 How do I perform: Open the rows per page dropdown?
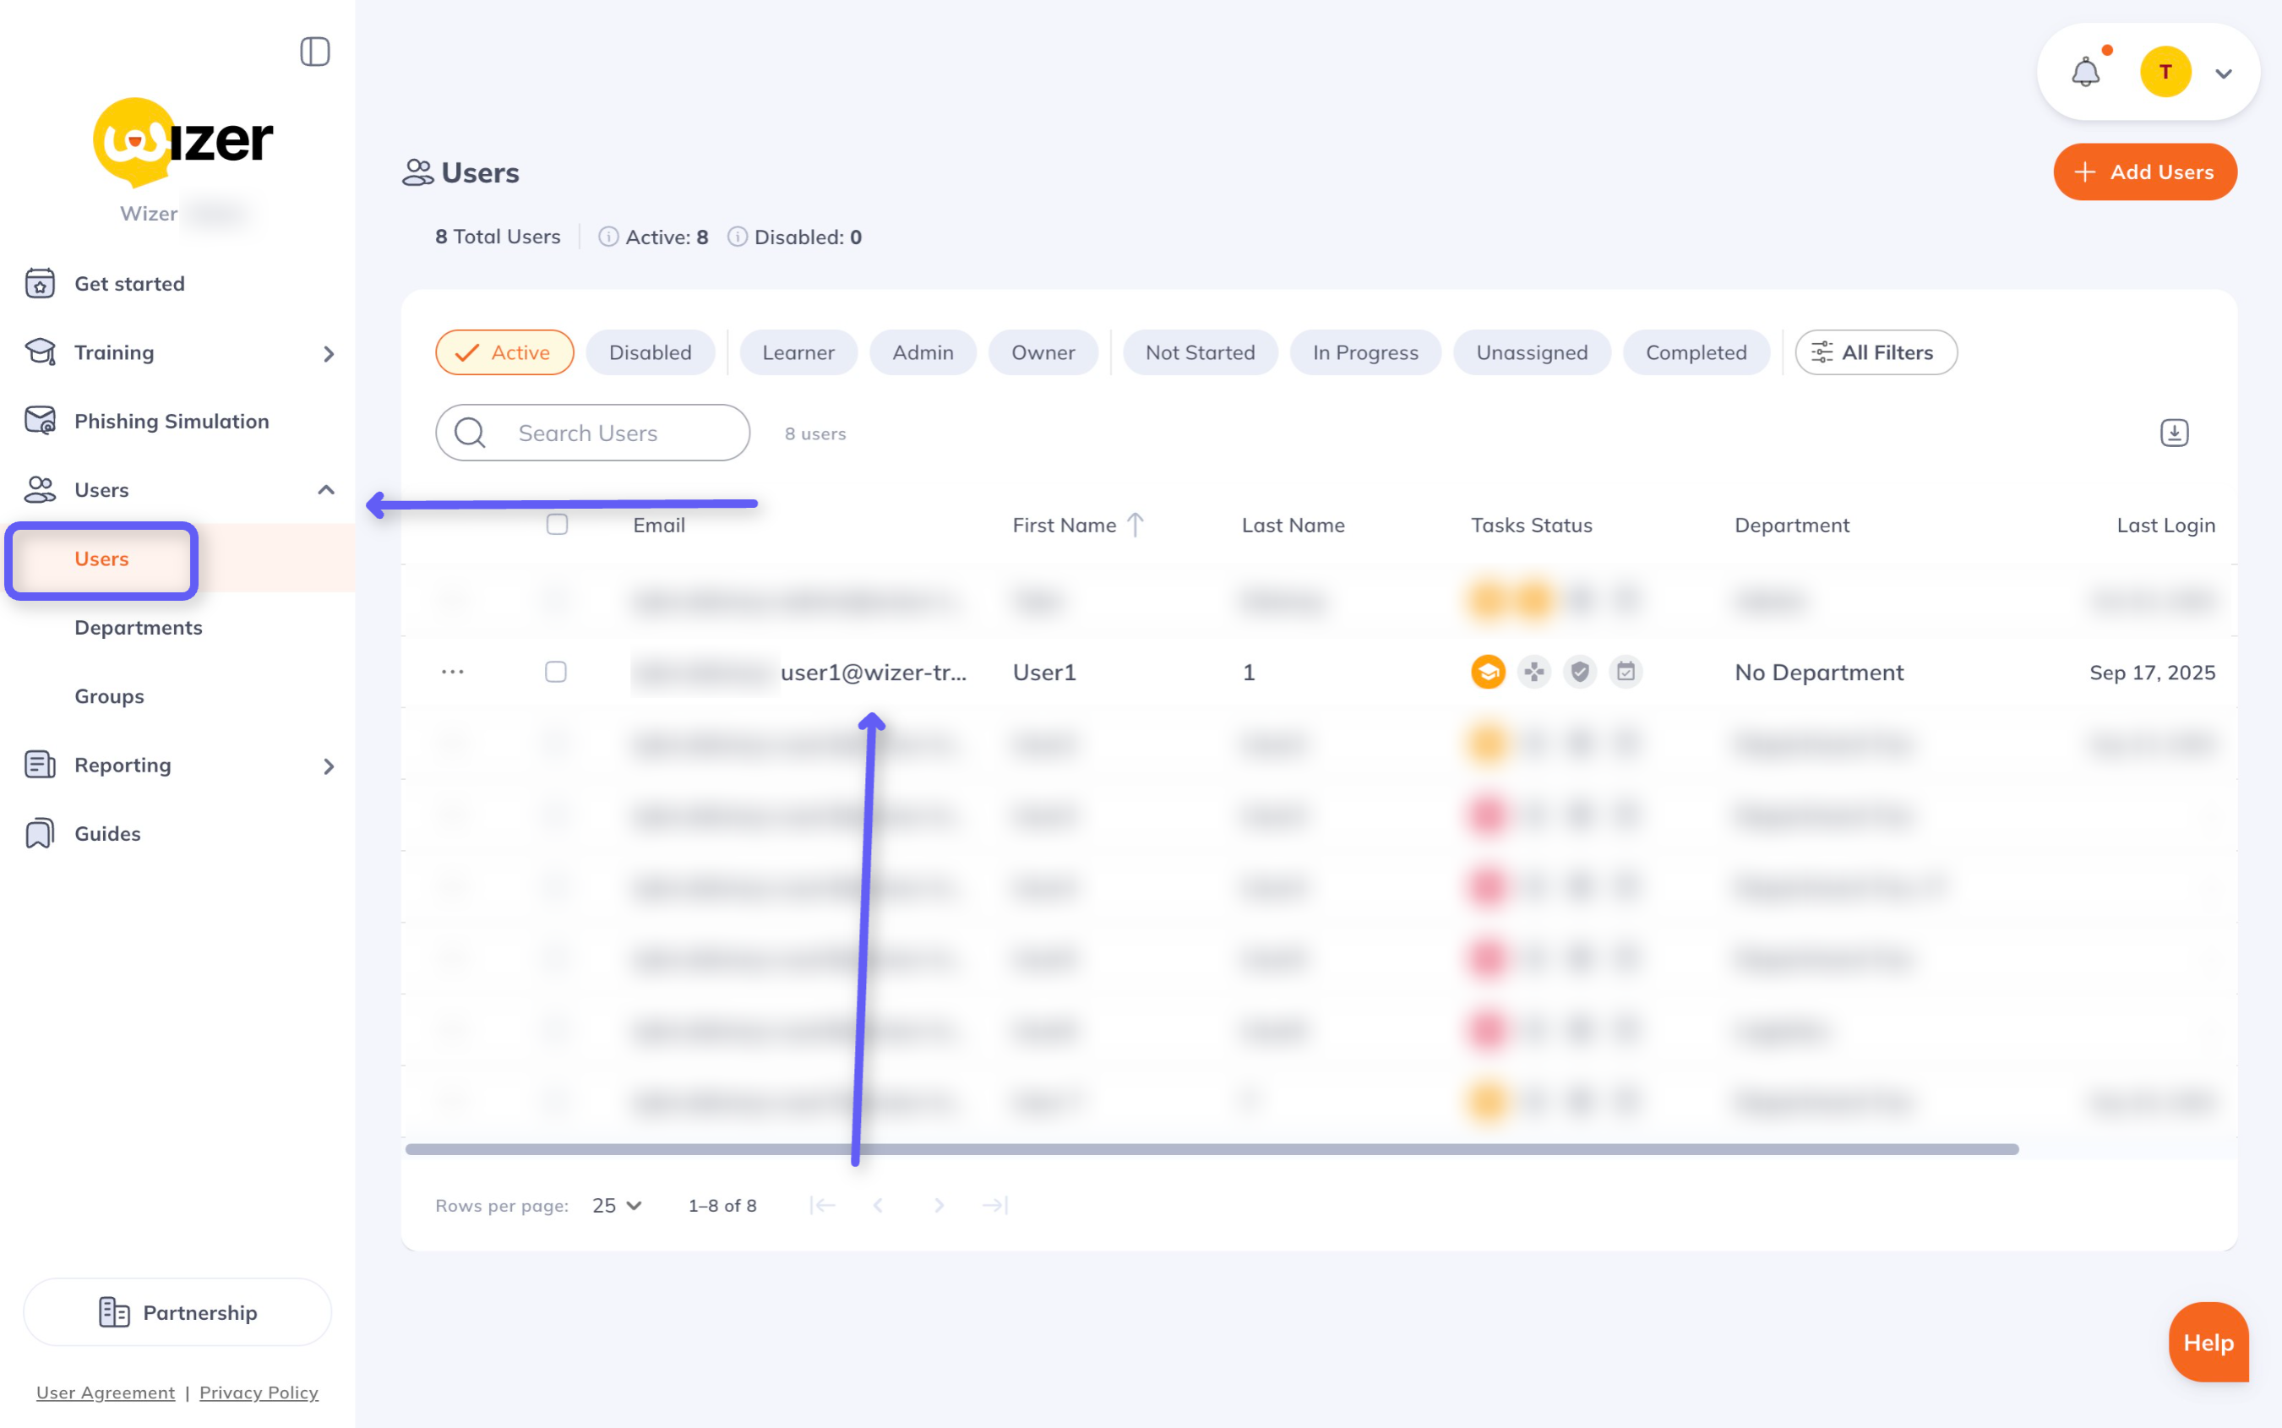tap(617, 1205)
